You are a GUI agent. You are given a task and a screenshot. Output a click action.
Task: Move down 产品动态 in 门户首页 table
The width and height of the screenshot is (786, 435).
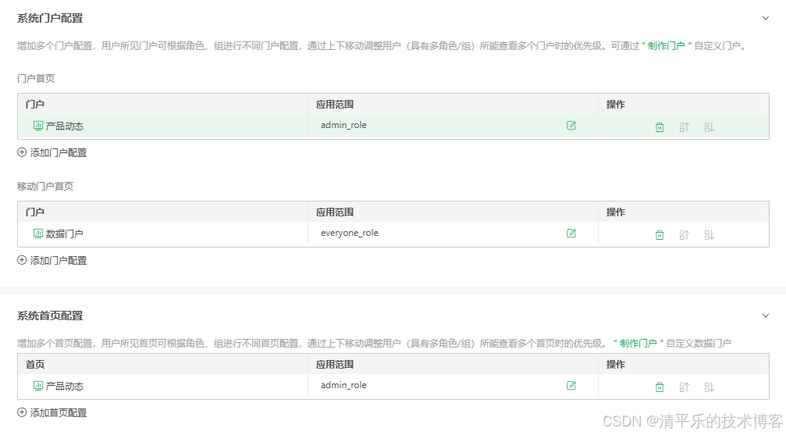click(709, 127)
